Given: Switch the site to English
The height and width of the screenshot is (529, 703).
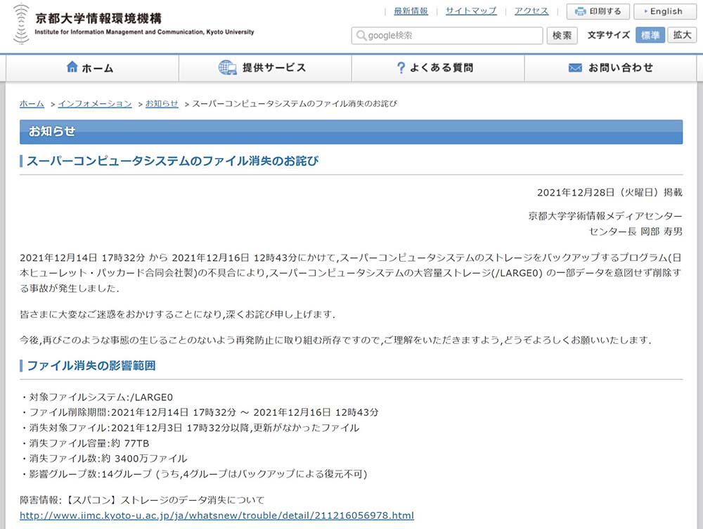Looking at the screenshot, I should click(x=665, y=11).
